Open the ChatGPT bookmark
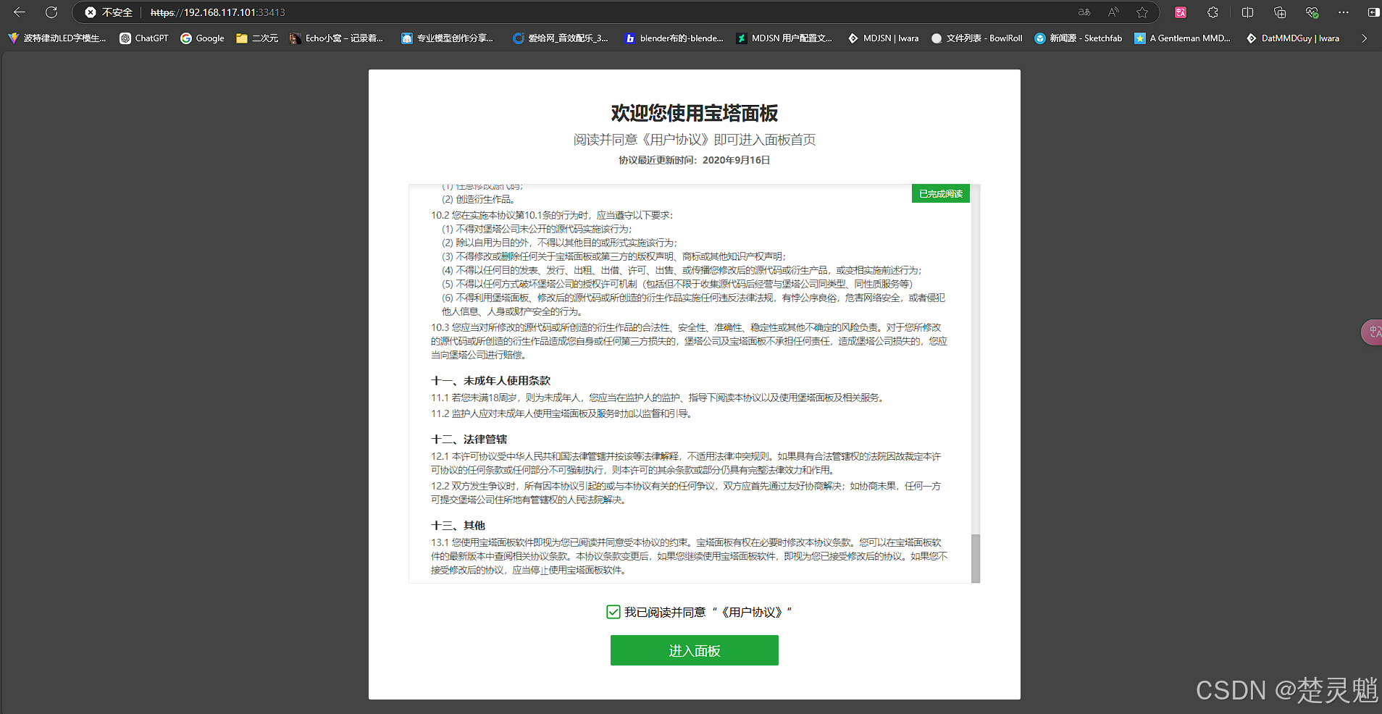 [x=144, y=38]
